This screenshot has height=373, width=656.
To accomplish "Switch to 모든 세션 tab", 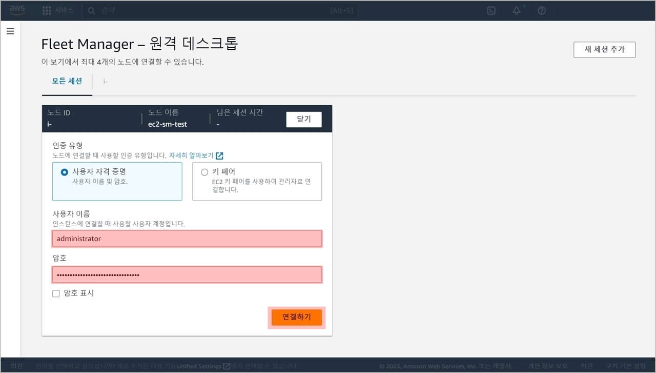I will click(67, 81).
